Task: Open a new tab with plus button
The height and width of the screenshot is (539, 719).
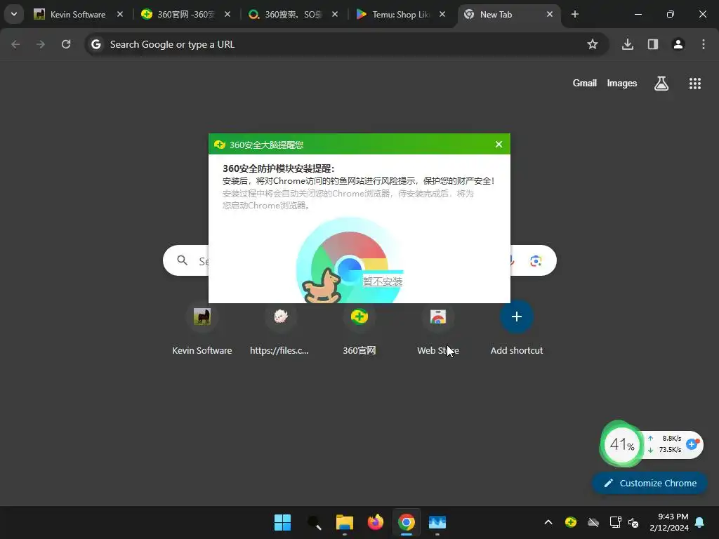Action: 575,14
